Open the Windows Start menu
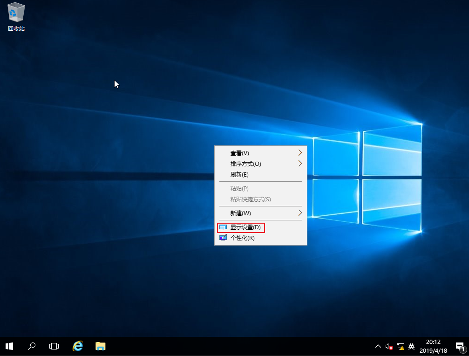469x356 pixels. 9,346
